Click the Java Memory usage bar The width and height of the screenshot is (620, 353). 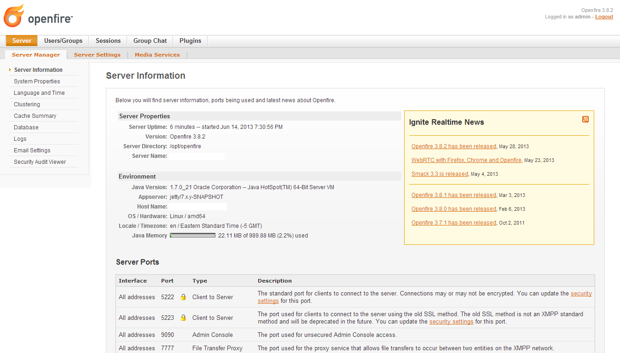(x=192, y=235)
